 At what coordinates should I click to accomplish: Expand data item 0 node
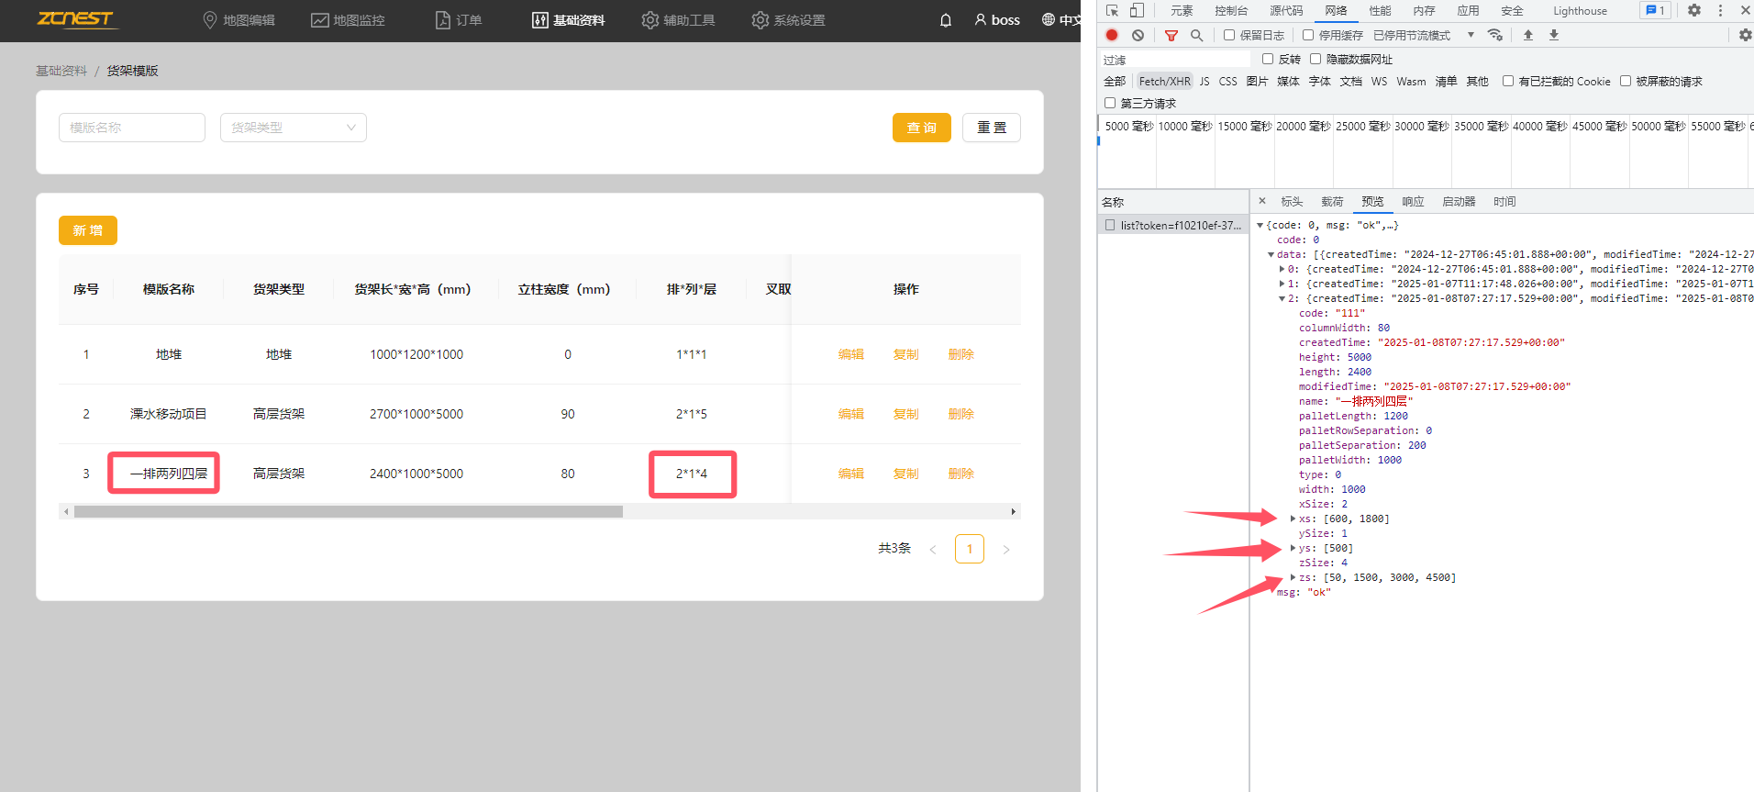point(1282,269)
